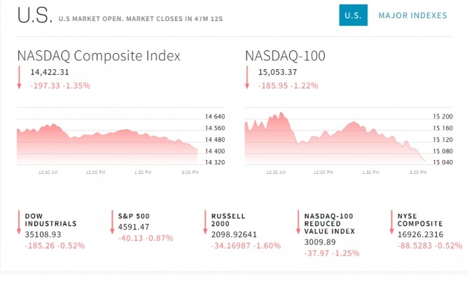Click the NASDAQ-100 Reduced Value down arrow

(298, 223)
